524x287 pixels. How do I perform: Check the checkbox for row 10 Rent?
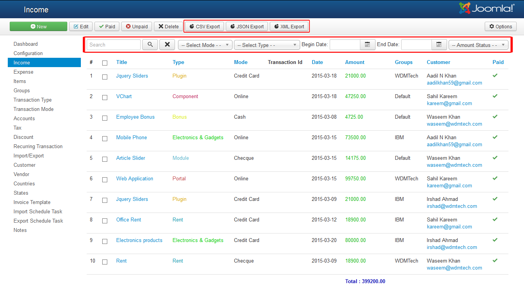tap(105, 262)
